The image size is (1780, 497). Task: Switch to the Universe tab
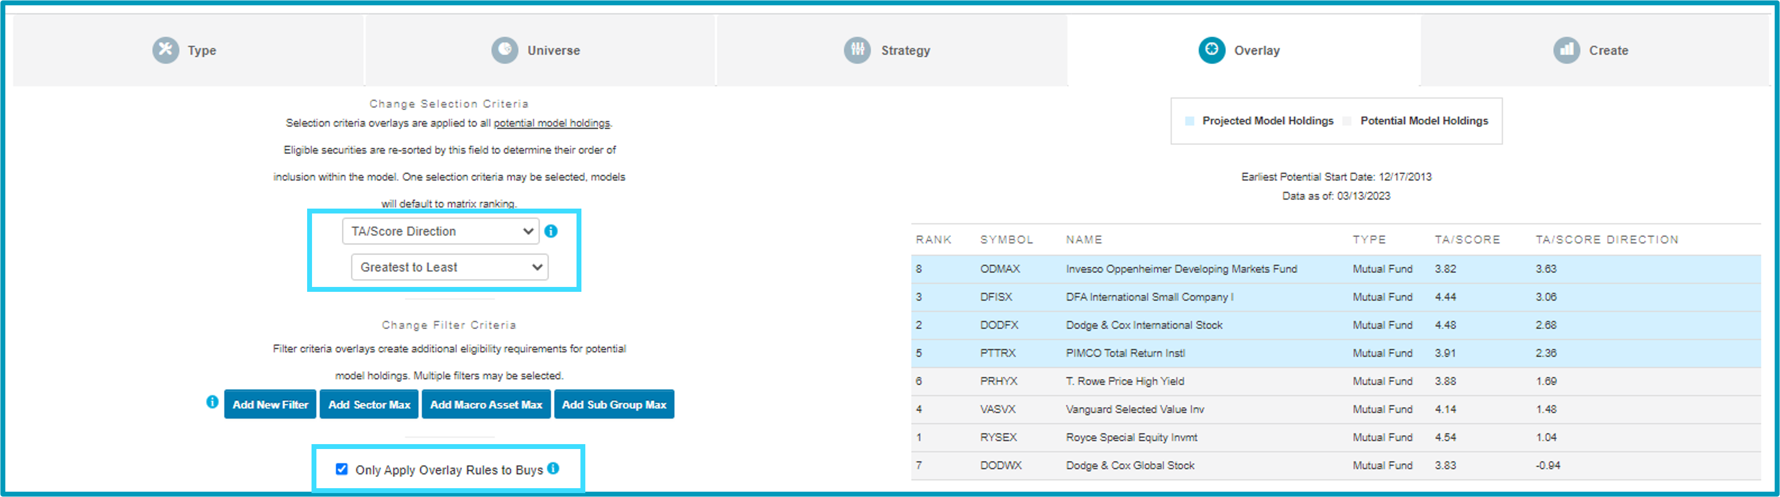pos(540,50)
